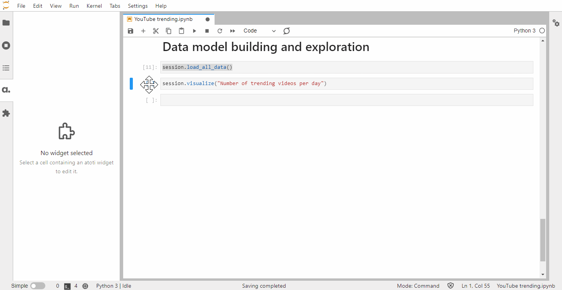
Task: Click Python 3 | Idle status text
Action: coord(114,286)
